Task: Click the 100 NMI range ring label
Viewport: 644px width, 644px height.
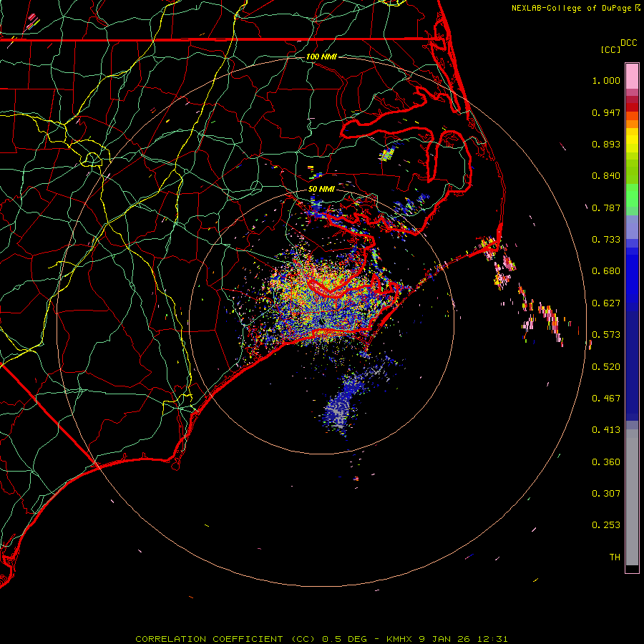Action: [321, 57]
